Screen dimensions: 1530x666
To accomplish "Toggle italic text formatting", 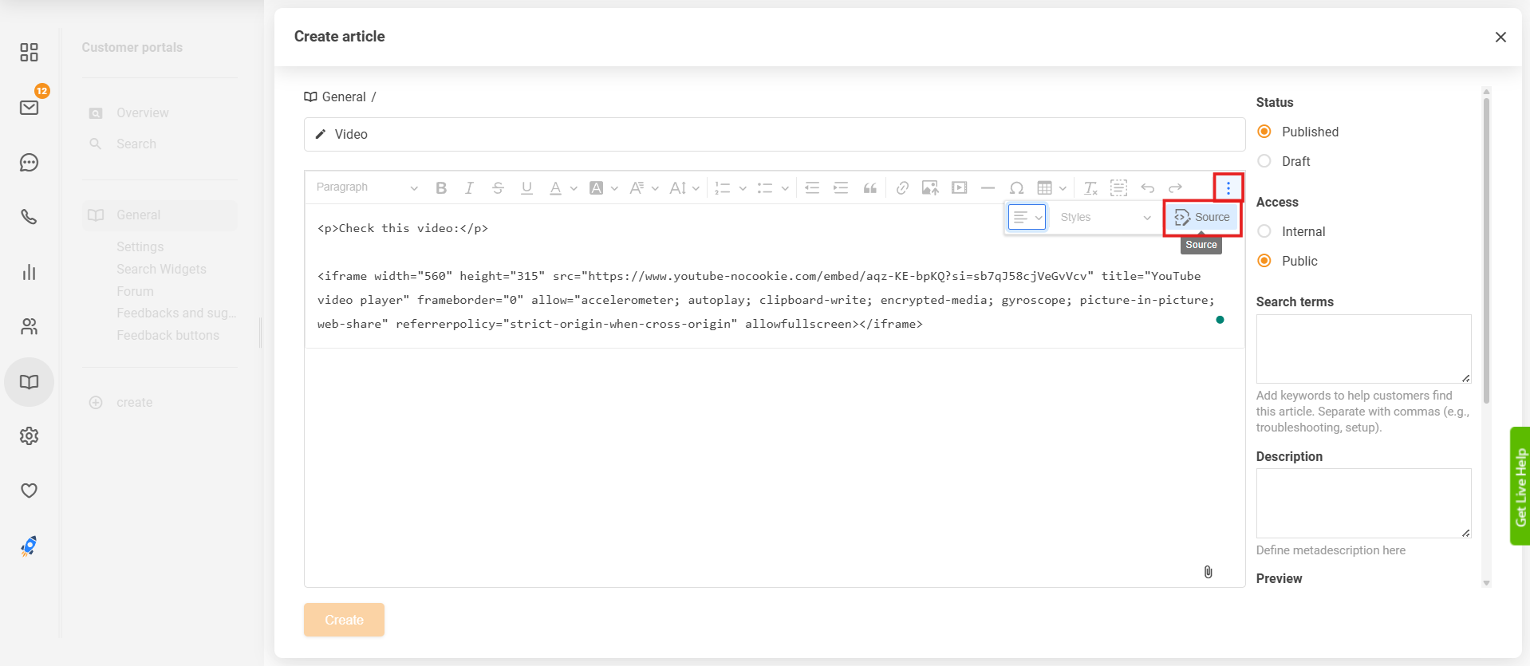I will [x=469, y=188].
